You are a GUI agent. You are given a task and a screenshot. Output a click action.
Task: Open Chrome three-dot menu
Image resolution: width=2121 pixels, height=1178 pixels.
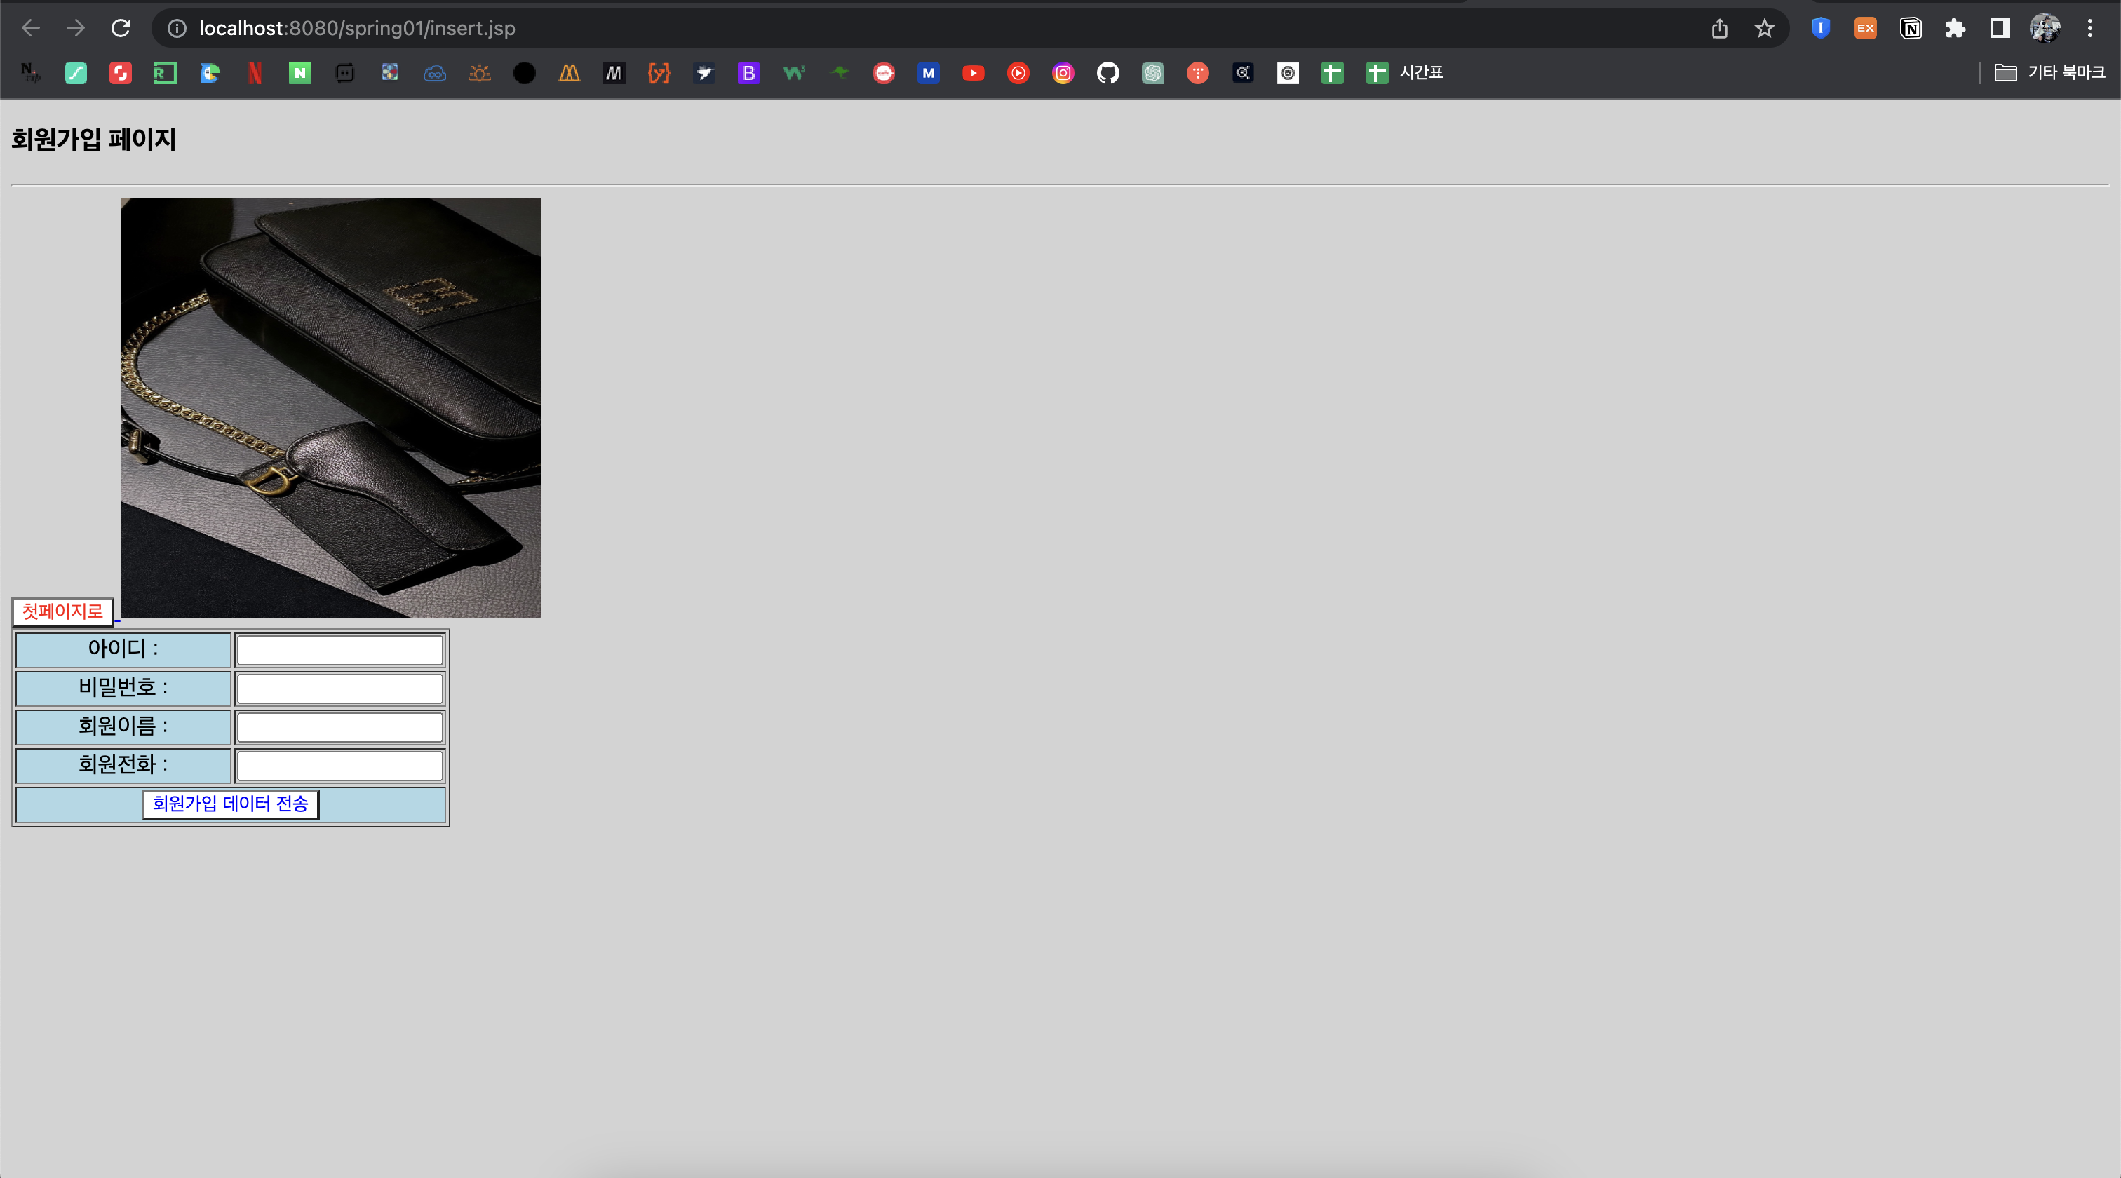[2089, 29]
